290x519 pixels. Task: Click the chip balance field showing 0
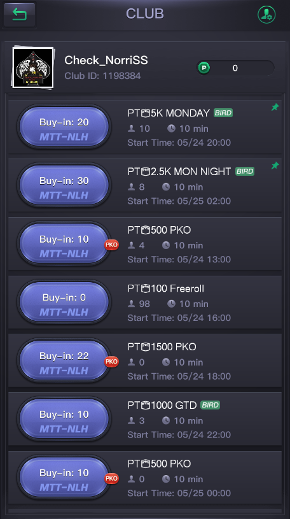coord(235,68)
